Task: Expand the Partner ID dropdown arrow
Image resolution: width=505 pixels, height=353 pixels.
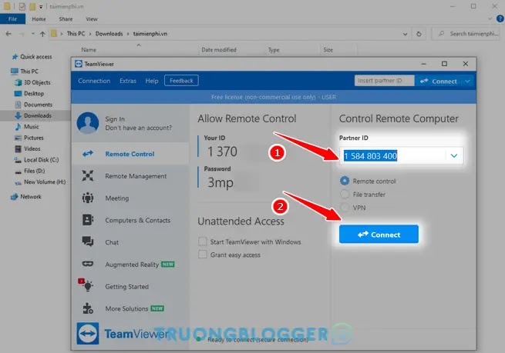Action: point(454,156)
